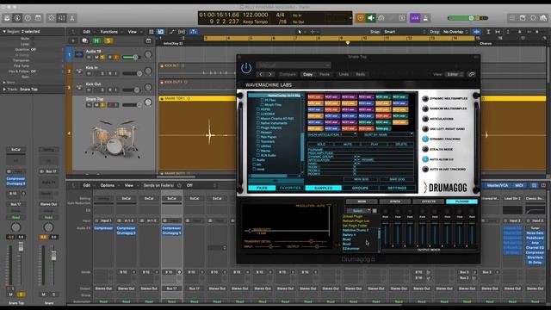Open Show Articulation dropdown in Drumagog
This screenshot has width=551, height=310.
coord(332,134)
